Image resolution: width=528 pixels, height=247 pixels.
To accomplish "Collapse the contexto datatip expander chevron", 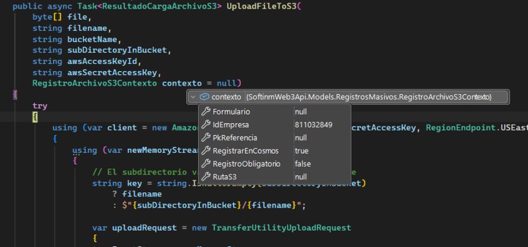I will (x=193, y=97).
